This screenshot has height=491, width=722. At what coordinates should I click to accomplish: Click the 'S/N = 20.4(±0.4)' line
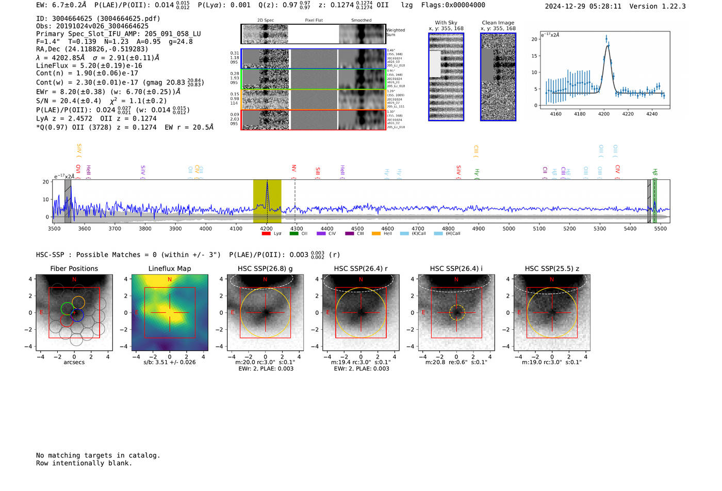point(69,101)
